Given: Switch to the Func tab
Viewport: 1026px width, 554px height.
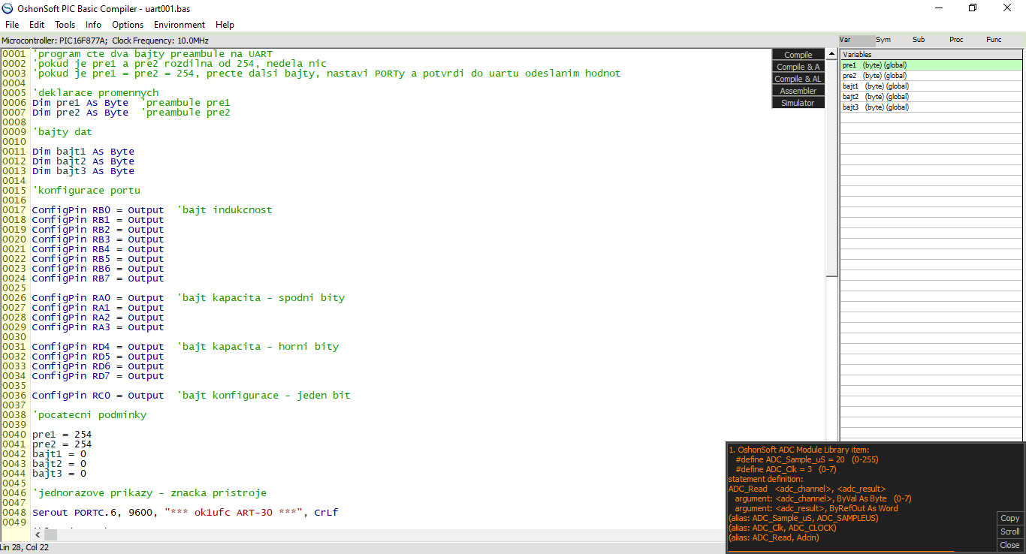Looking at the screenshot, I should (993, 40).
